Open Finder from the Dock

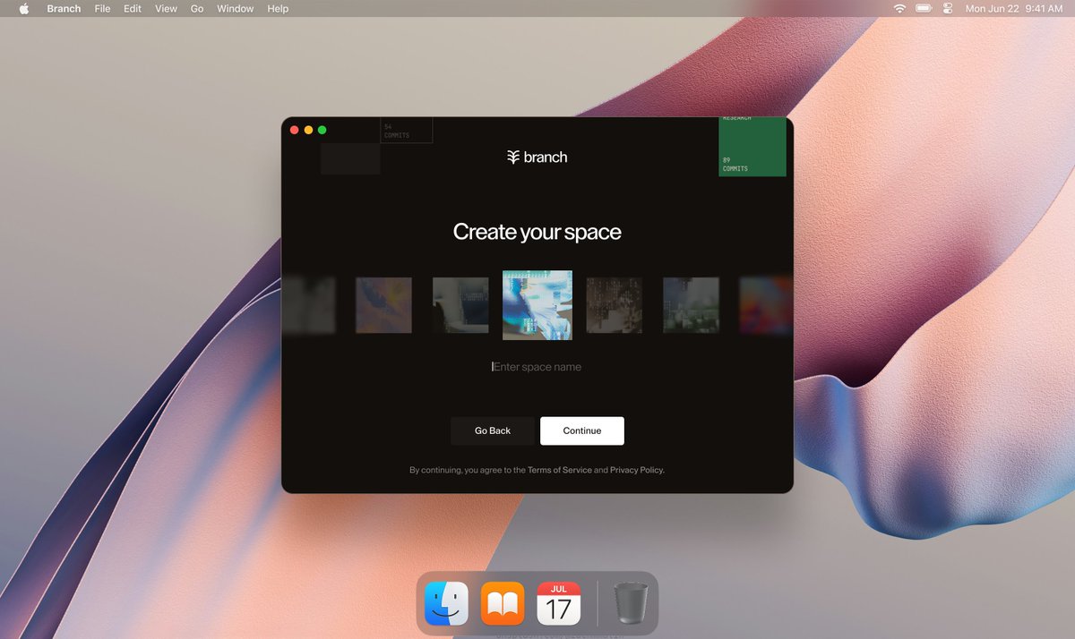446,603
